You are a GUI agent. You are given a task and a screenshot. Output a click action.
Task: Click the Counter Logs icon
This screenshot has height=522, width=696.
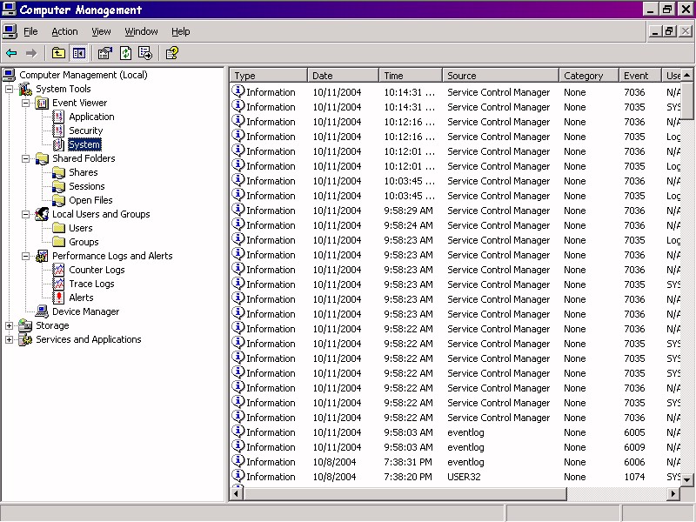point(58,270)
